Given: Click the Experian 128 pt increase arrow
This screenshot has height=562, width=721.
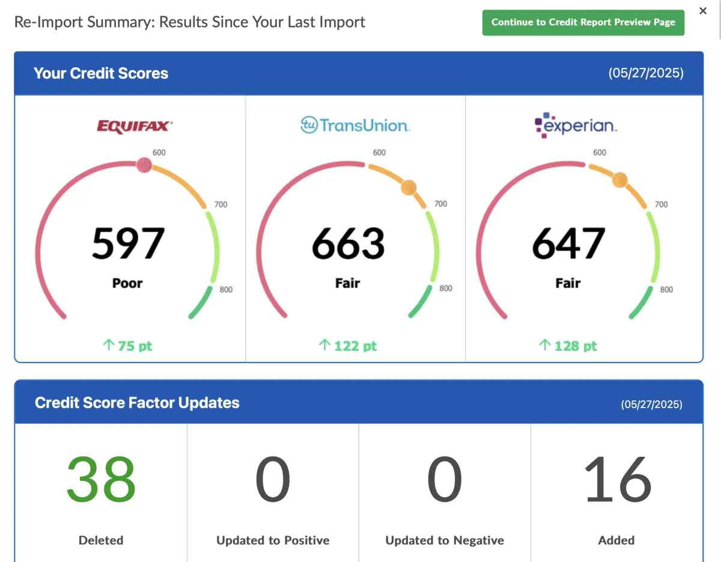Looking at the screenshot, I should point(545,346).
